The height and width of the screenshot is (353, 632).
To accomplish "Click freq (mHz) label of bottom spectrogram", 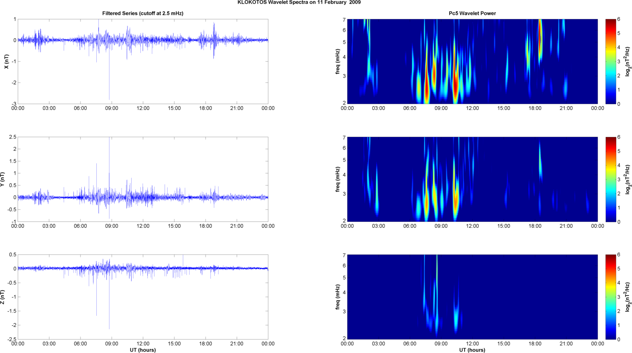I will [338, 297].
